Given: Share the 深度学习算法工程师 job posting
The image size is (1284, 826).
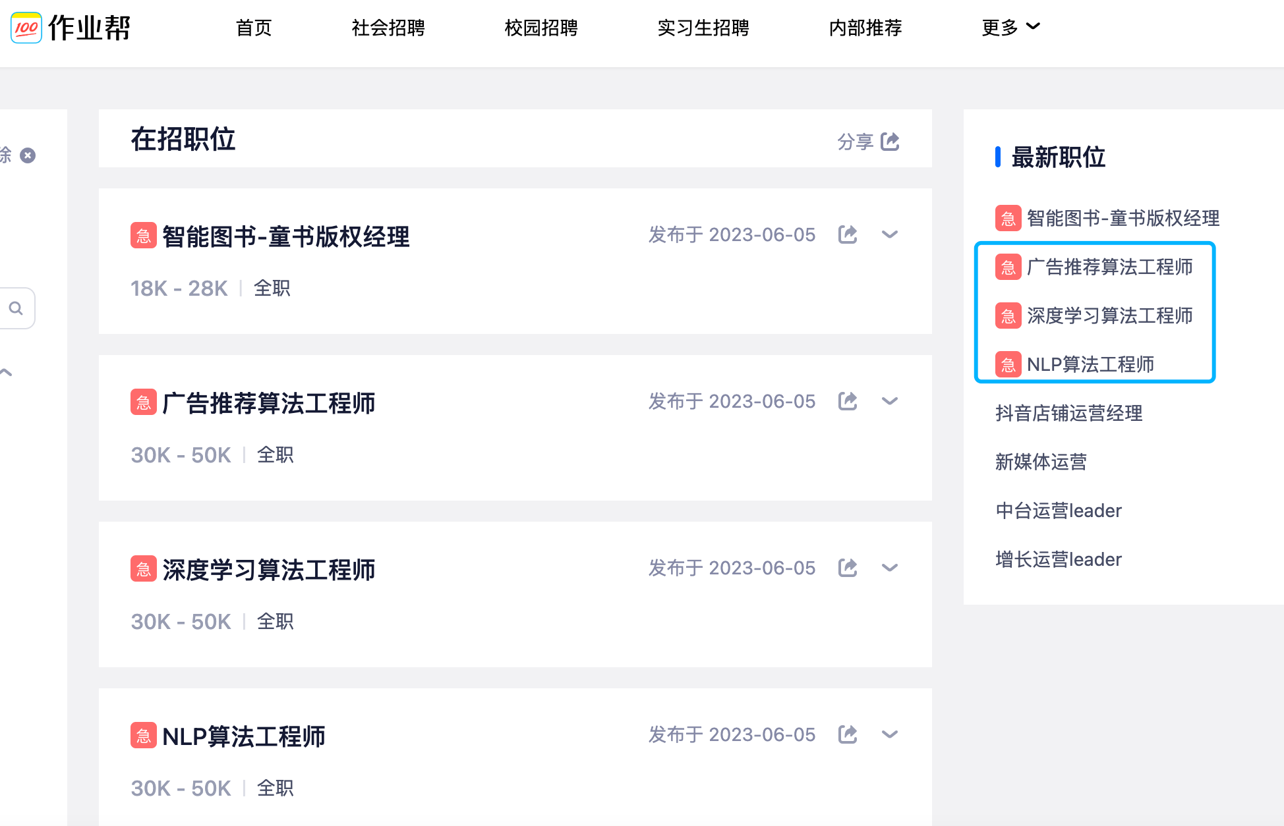Looking at the screenshot, I should coord(848,568).
